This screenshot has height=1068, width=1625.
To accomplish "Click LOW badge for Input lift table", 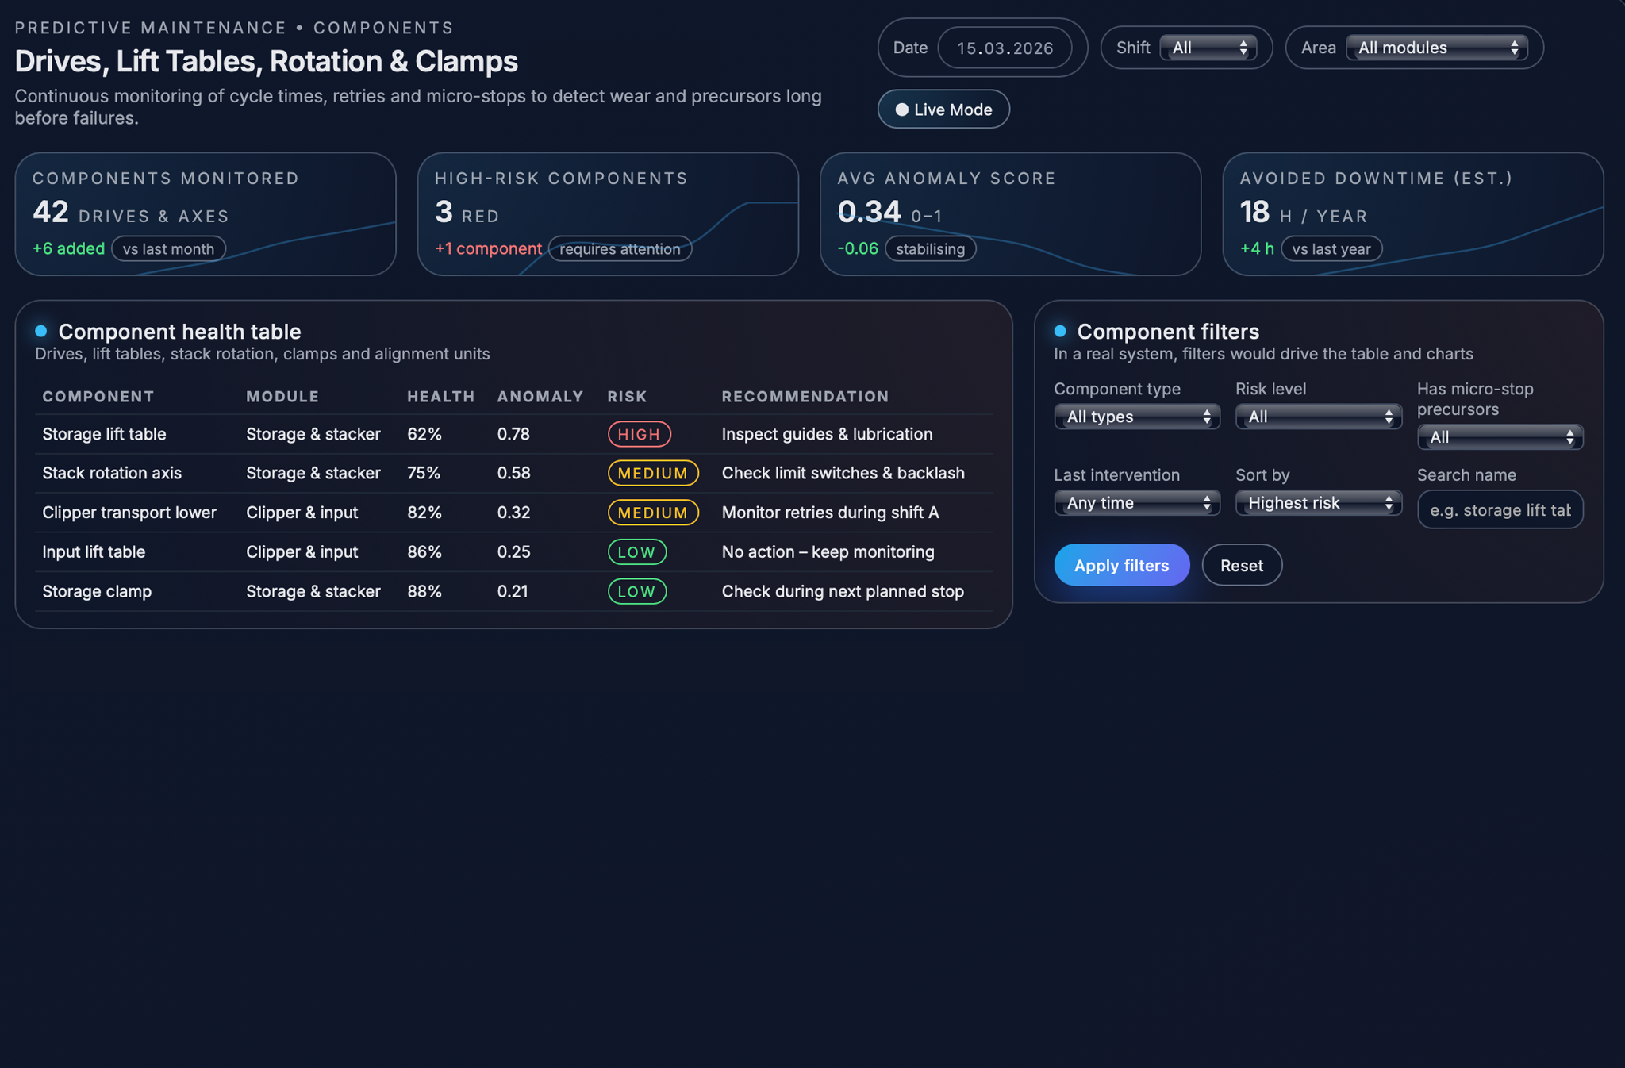I will point(636,552).
